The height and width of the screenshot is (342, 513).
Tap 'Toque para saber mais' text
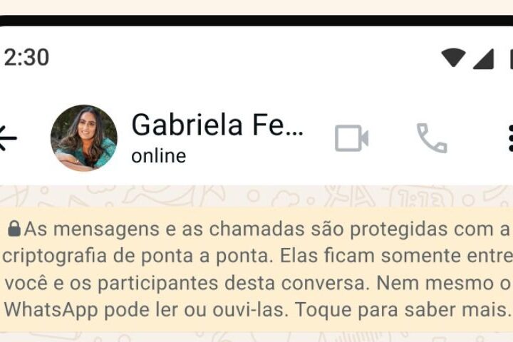(403, 310)
